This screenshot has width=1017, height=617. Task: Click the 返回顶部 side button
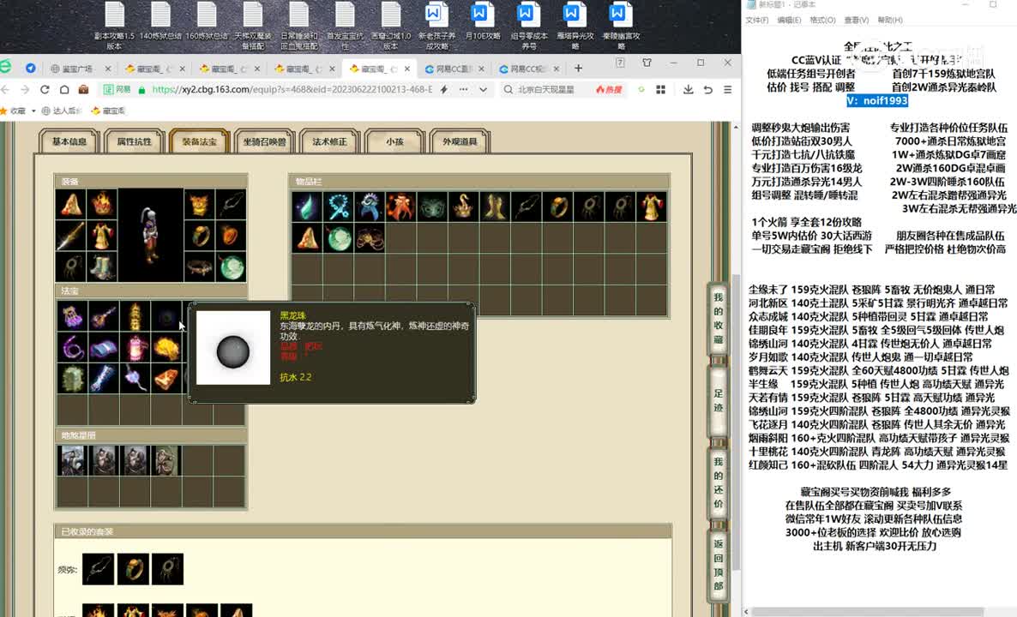tap(718, 565)
